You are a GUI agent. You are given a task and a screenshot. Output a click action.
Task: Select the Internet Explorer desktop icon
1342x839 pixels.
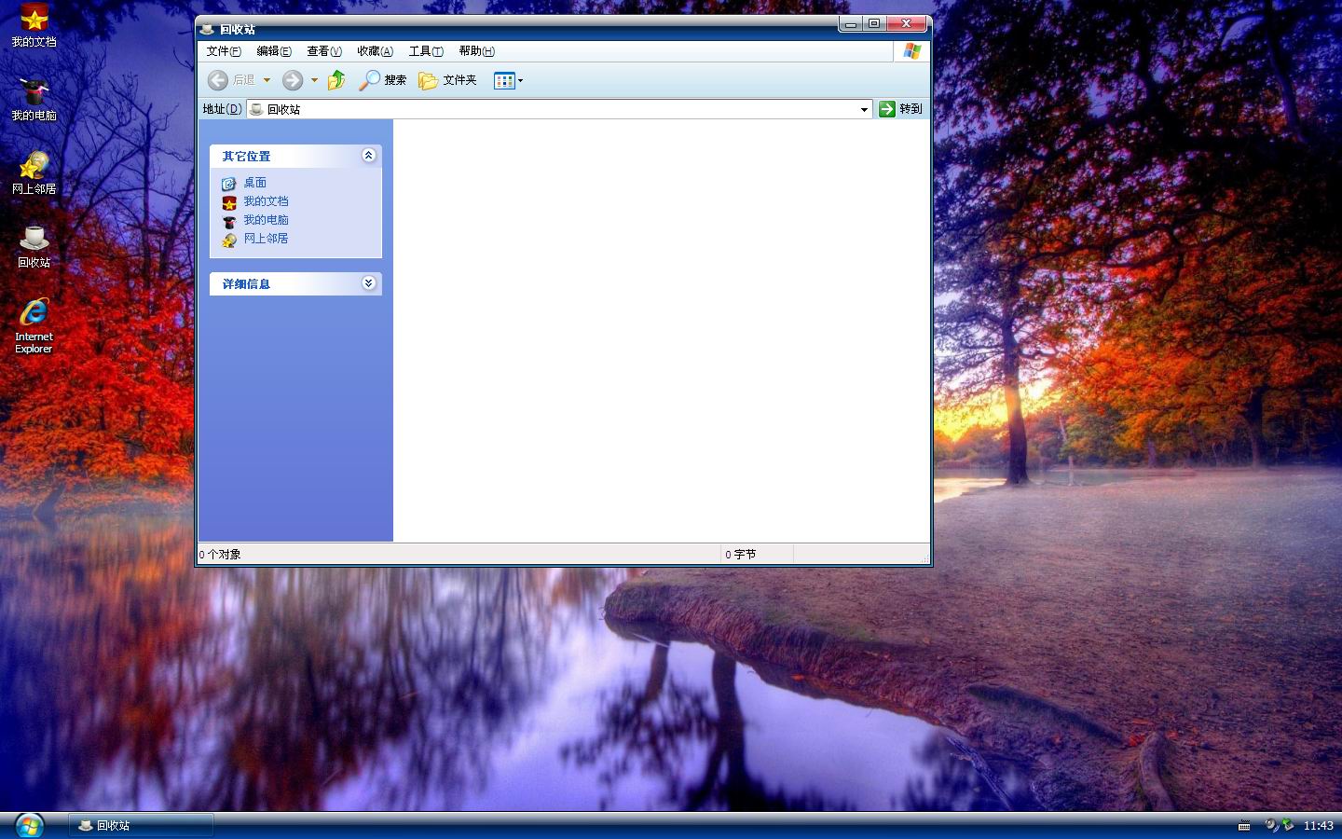coord(34,326)
